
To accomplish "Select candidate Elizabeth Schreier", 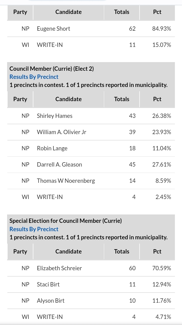I will [x=59, y=268].
